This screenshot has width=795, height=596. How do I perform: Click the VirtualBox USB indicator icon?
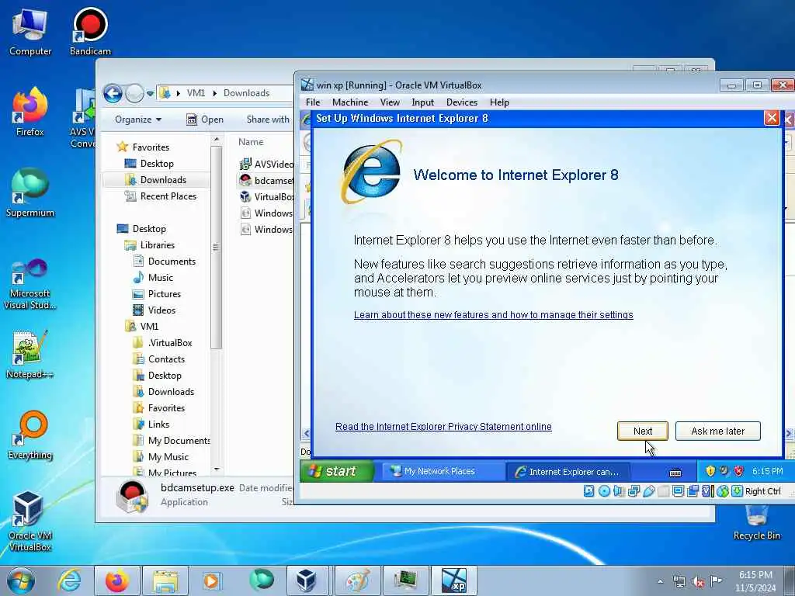click(x=648, y=490)
